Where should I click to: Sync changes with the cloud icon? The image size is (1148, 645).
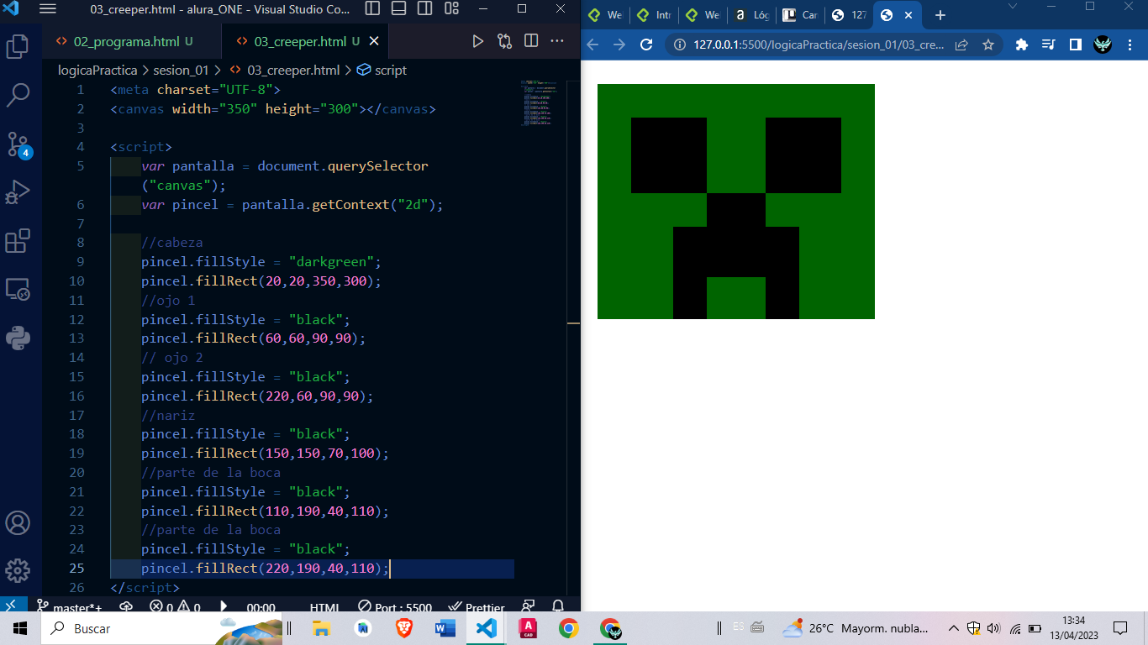click(x=126, y=607)
